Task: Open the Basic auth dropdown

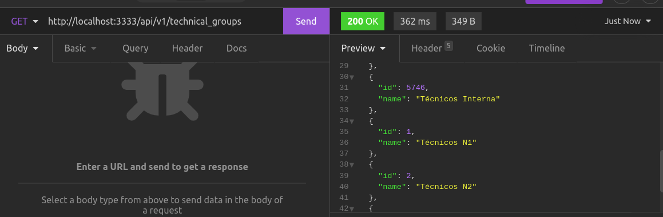Action: coord(80,48)
